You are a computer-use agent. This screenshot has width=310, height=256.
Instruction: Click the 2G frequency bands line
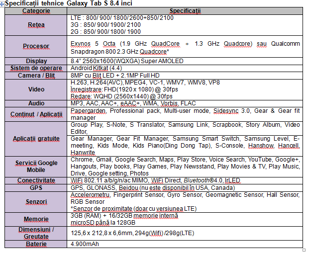click(105, 32)
